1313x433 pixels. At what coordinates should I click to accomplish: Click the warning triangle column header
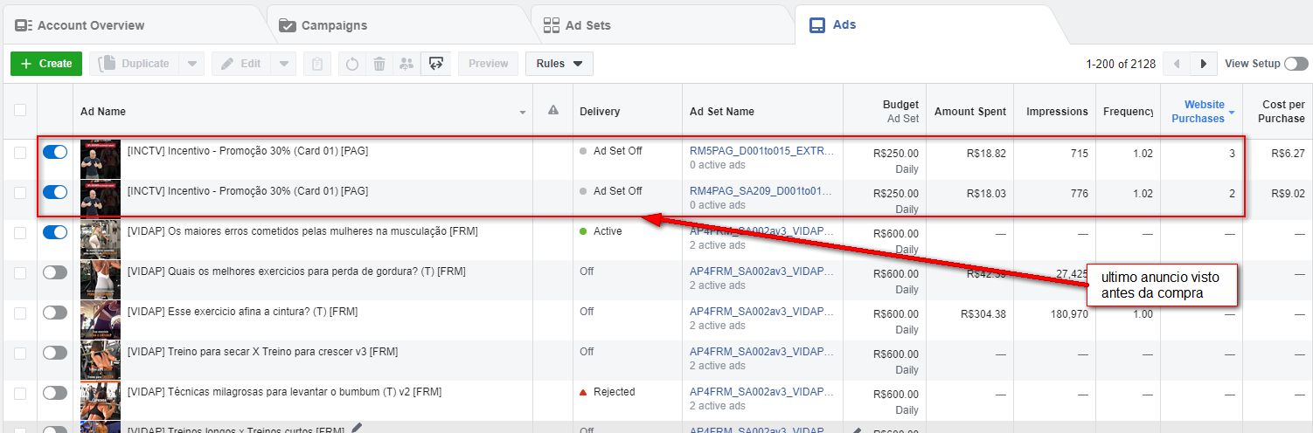pyautogui.click(x=552, y=111)
